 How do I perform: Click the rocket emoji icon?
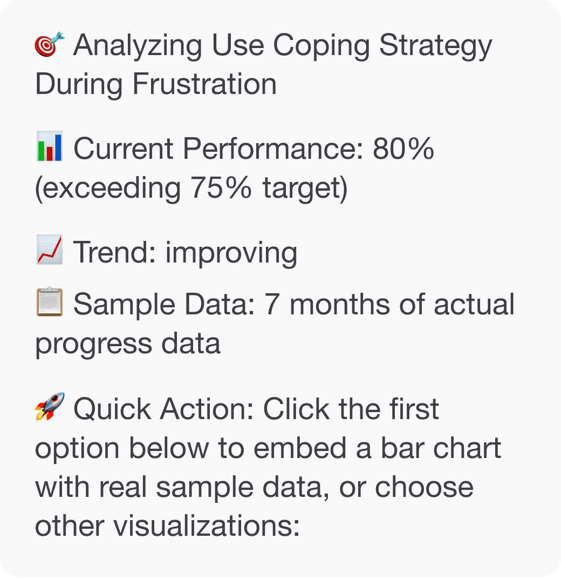tap(50, 406)
